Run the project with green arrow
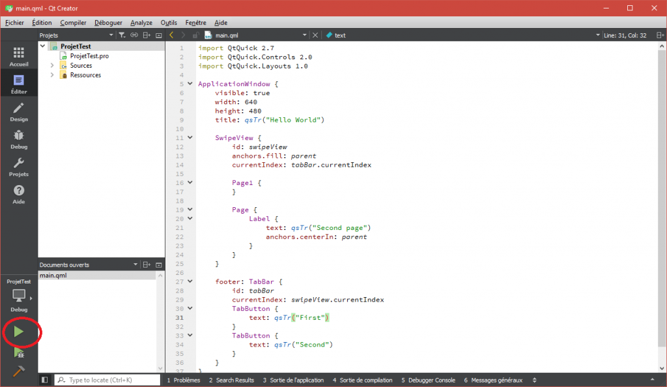This screenshot has height=387, width=667. click(x=18, y=332)
